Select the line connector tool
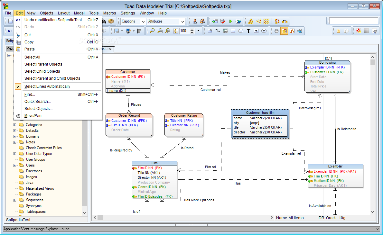Viewport: 383px width, 235px height. (217, 31)
